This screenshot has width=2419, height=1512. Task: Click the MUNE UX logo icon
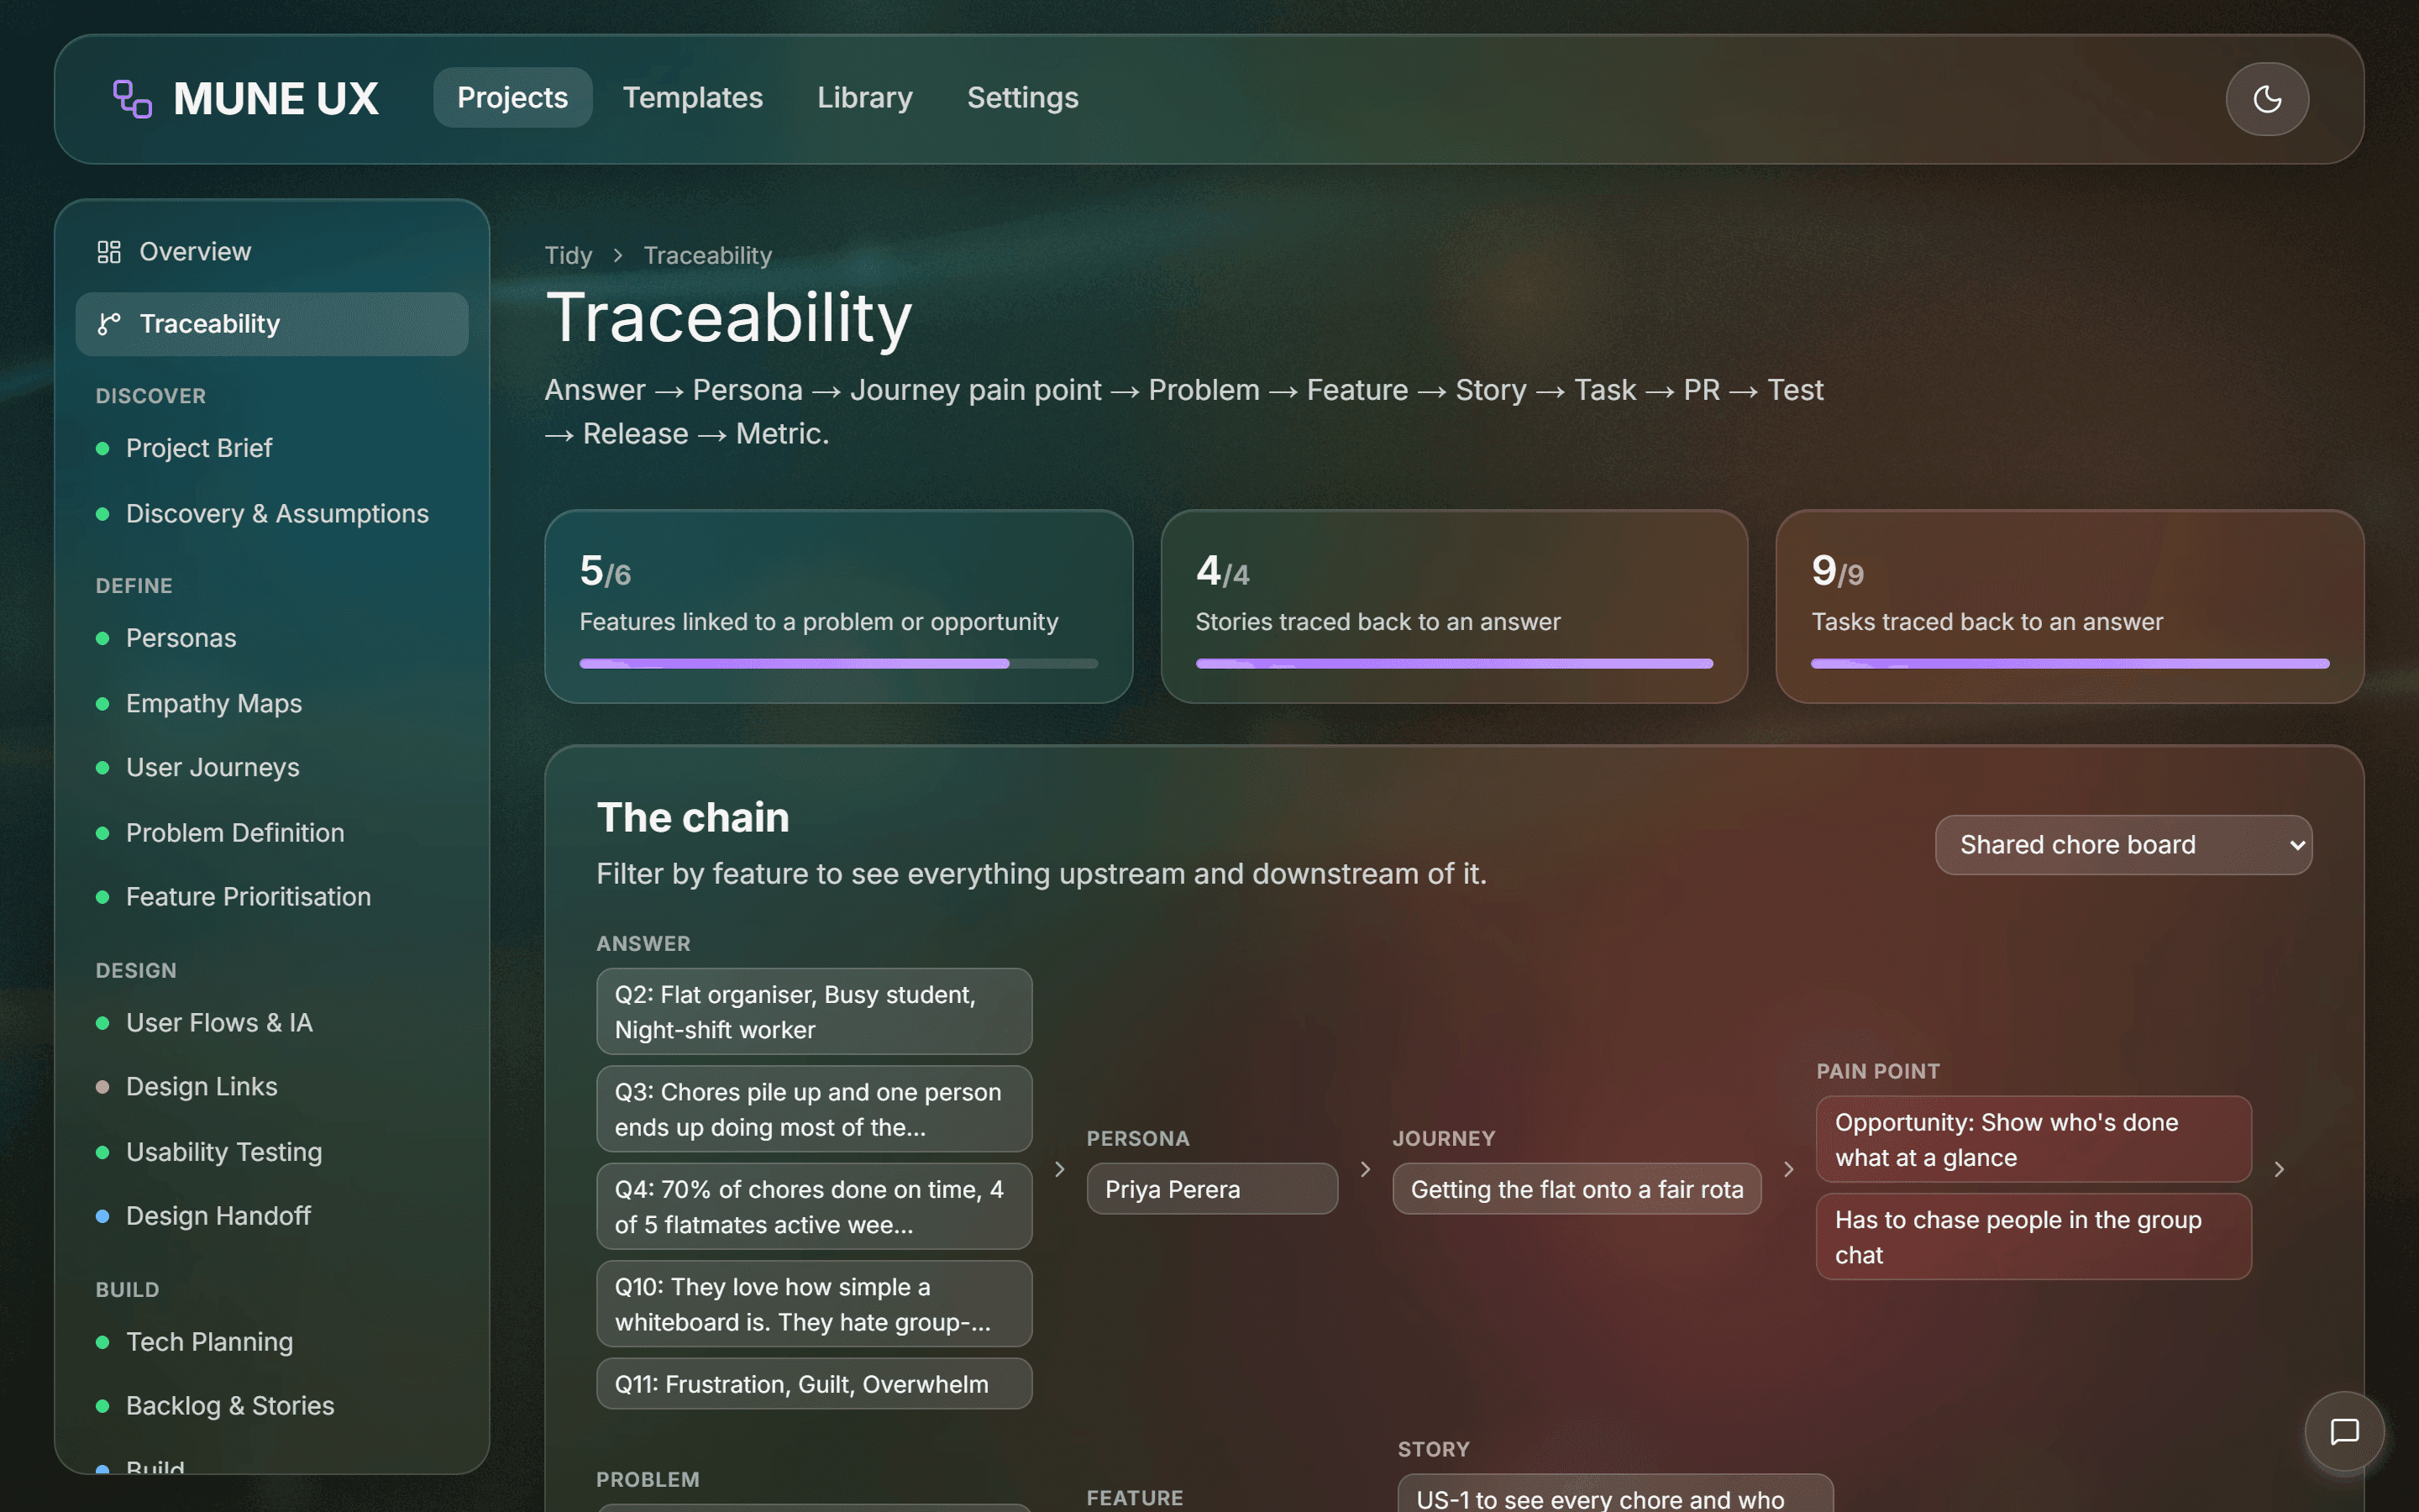(x=132, y=99)
